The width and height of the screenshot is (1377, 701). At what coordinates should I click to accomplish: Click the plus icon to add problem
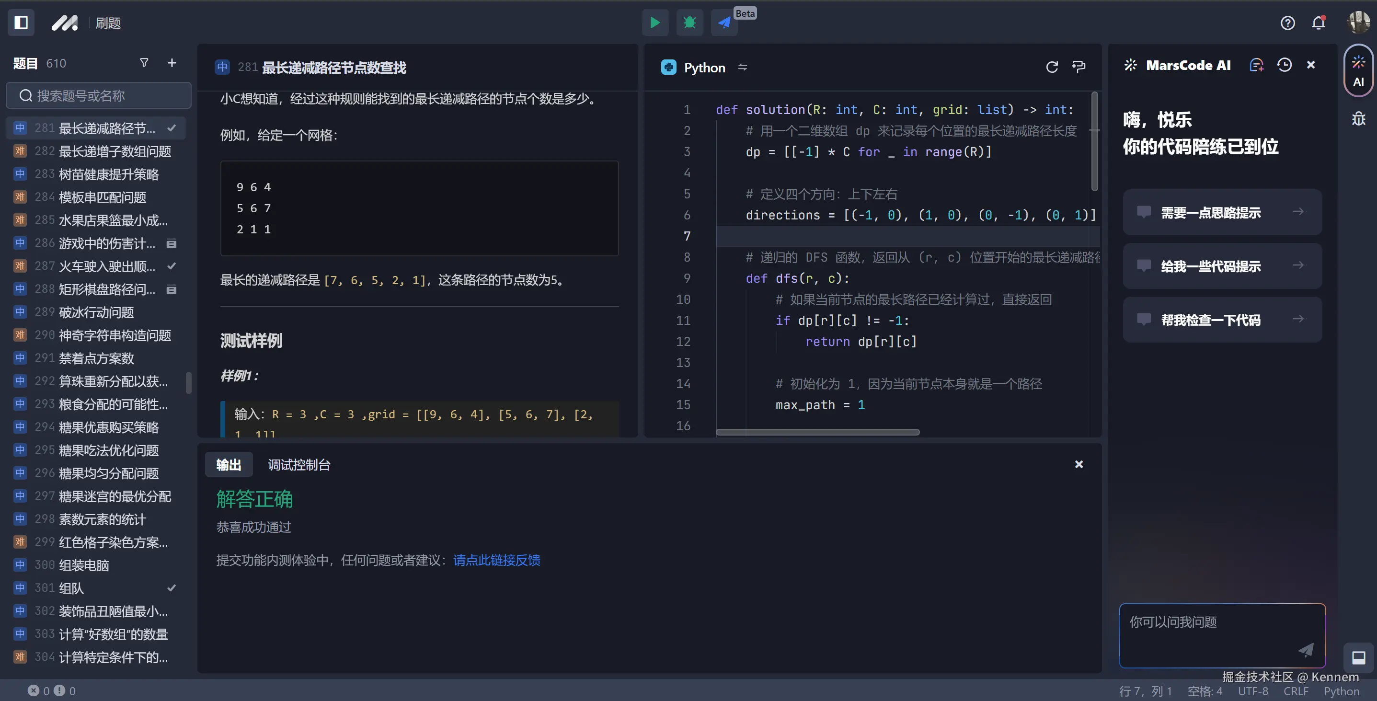tap(172, 63)
